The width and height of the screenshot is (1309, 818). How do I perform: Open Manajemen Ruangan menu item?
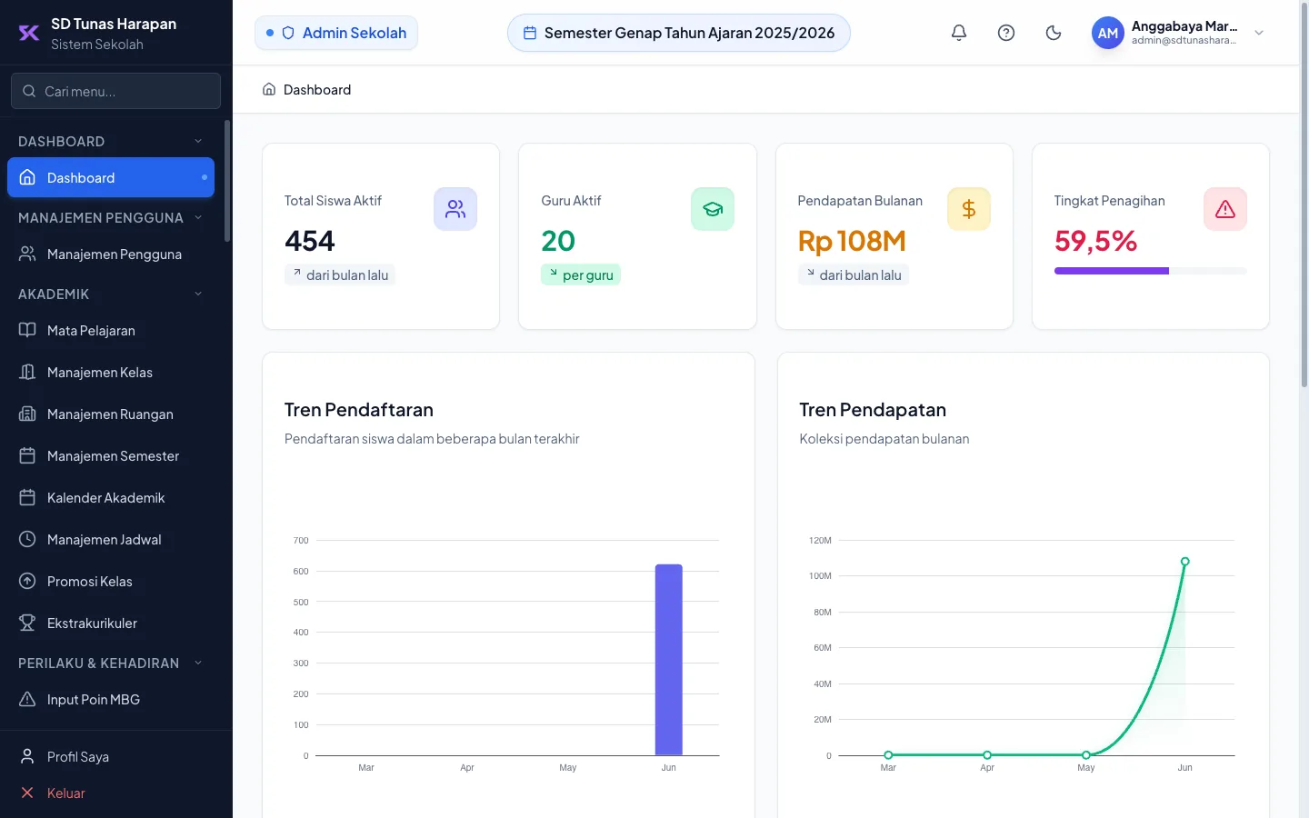(111, 414)
